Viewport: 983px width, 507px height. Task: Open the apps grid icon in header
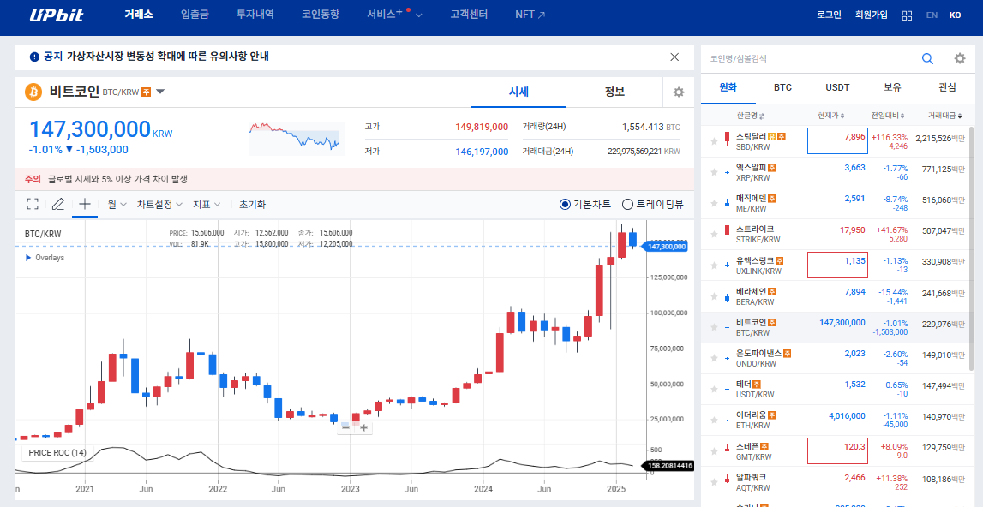click(x=907, y=15)
